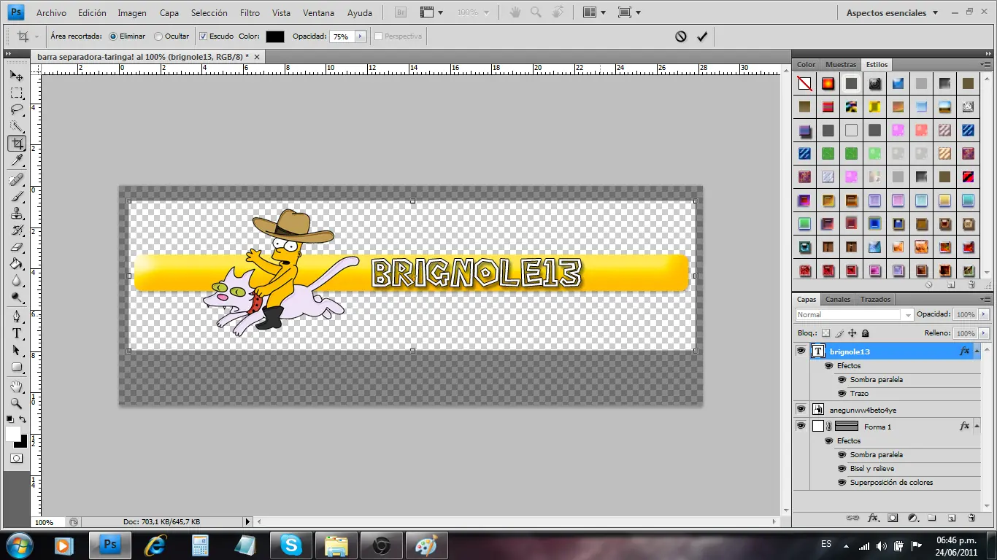
Task: Select the Pen tool
Action: click(x=16, y=316)
